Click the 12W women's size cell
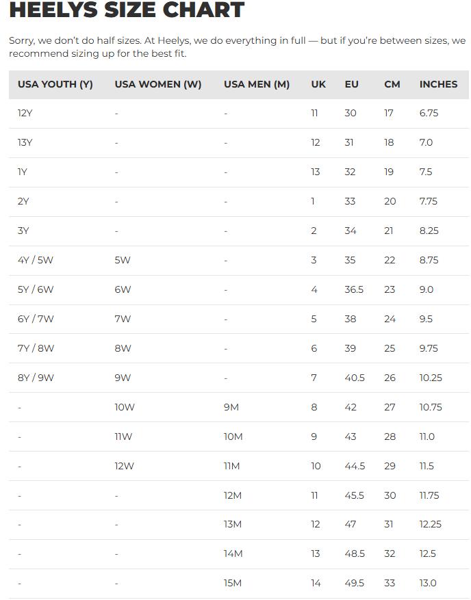The image size is (471, 600). point(125,466)
